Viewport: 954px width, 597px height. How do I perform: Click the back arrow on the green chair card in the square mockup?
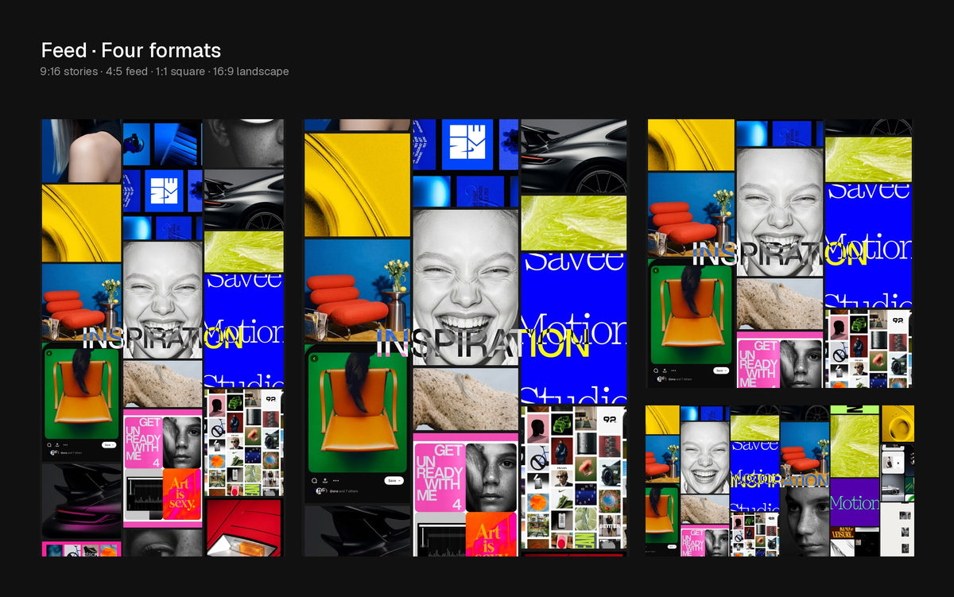click(655, 270)
